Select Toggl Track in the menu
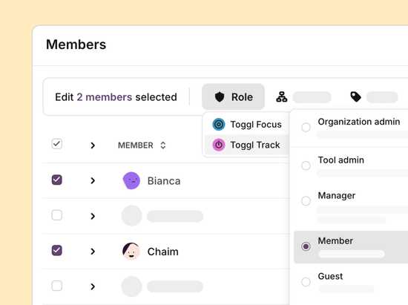Viewport: 408px width, 305px height. coord(247,145)
